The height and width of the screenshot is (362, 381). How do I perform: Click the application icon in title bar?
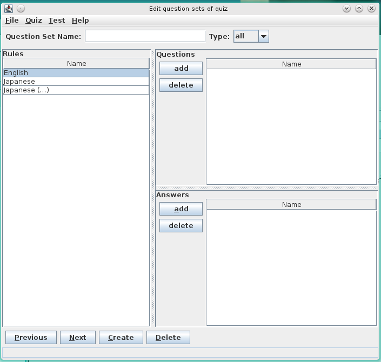[x=9, y=9]
